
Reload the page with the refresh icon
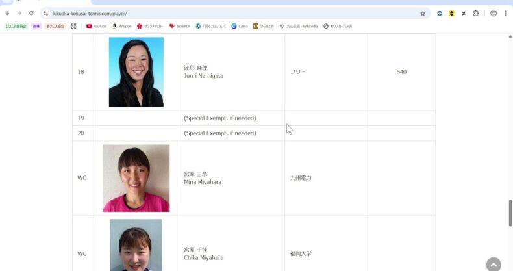31,13
